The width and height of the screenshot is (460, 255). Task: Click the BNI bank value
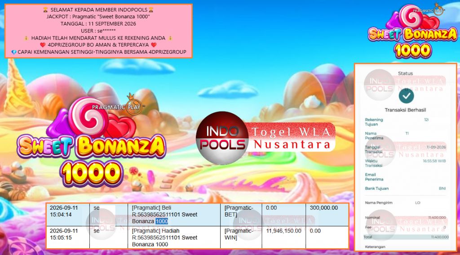point(442,189)
